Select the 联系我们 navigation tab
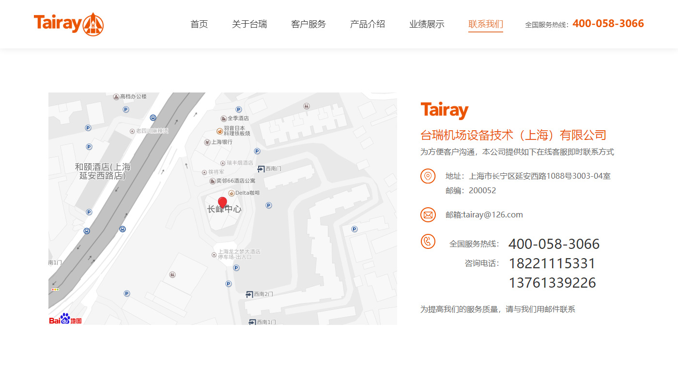 tap(486, 24)
